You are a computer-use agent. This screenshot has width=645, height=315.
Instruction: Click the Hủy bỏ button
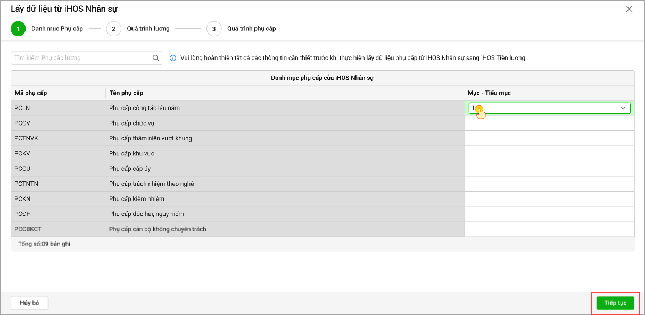[x=30, y=303]
